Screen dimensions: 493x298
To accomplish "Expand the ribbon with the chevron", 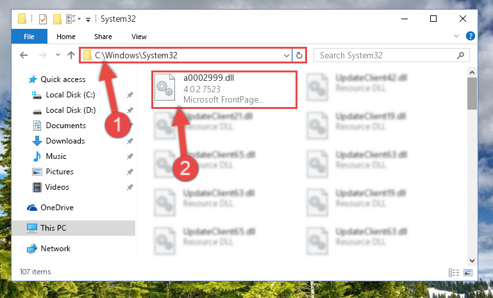I will coord(456,36).
